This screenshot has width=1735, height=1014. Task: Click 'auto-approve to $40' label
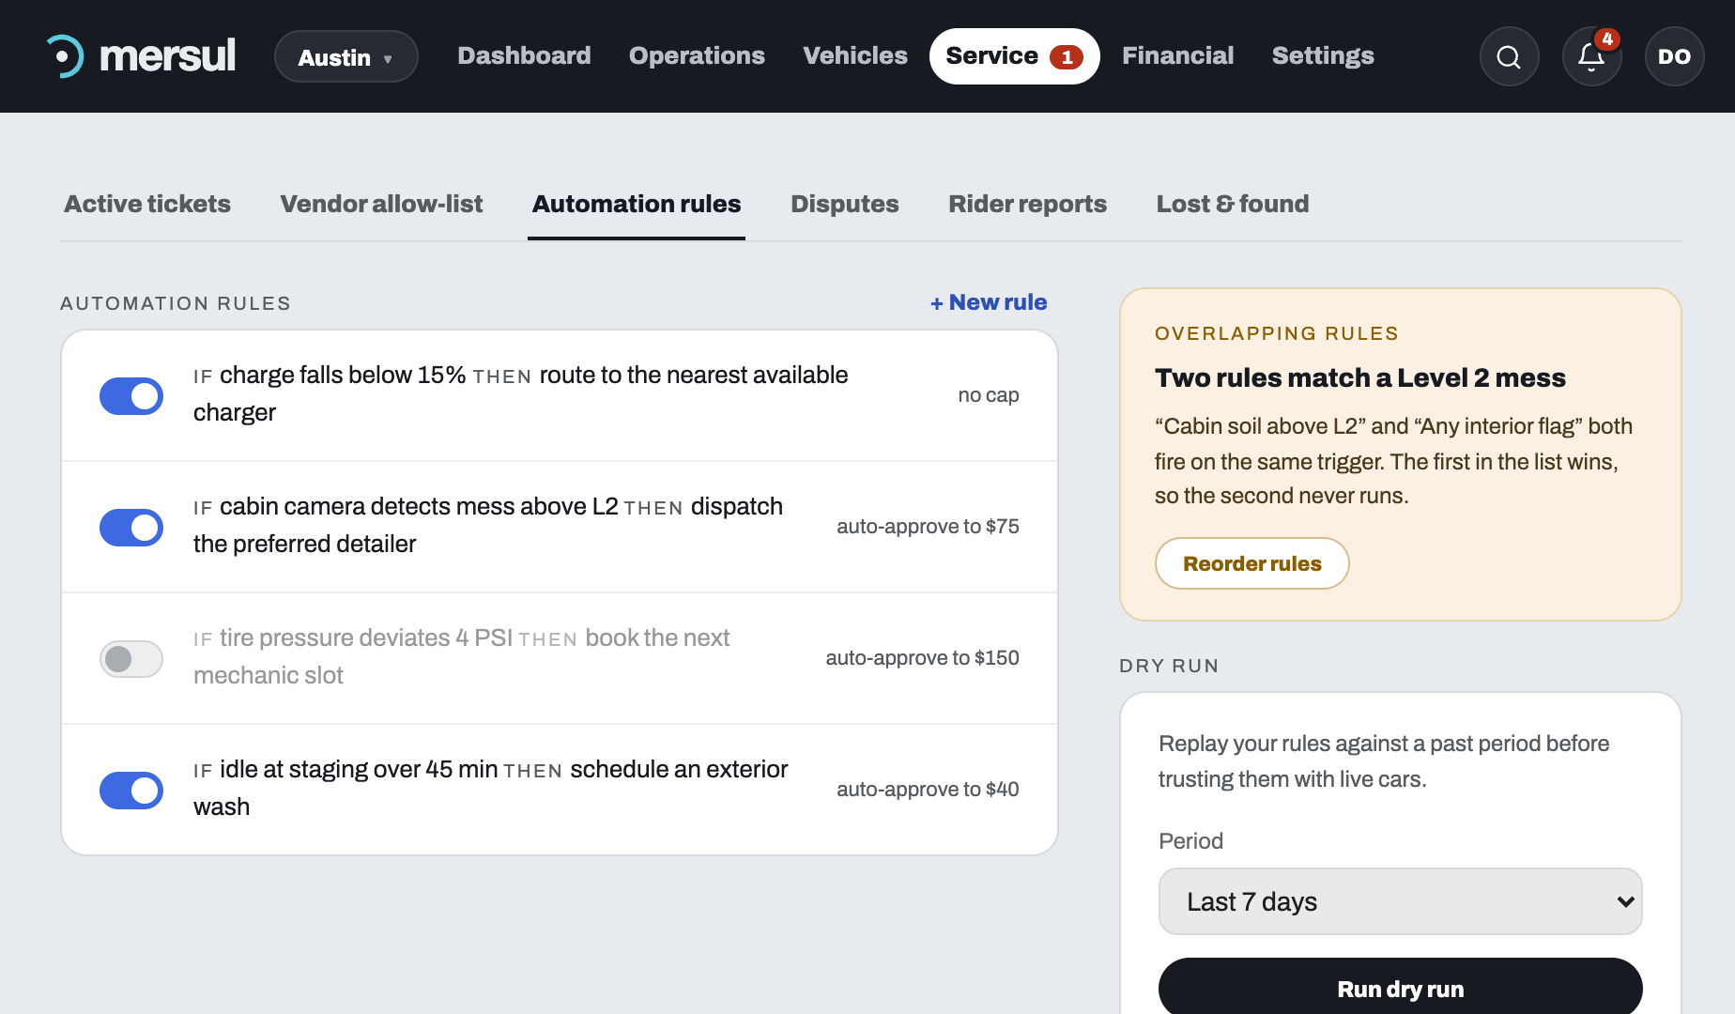coord(928,790)
